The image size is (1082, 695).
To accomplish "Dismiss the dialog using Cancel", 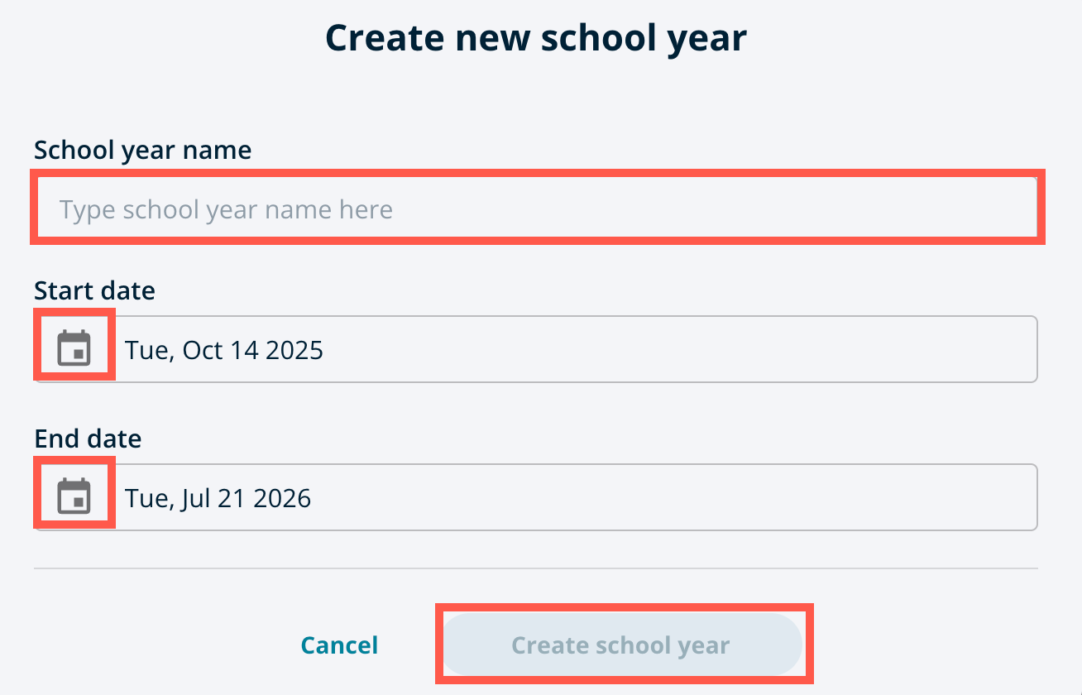I will (339, 645).
